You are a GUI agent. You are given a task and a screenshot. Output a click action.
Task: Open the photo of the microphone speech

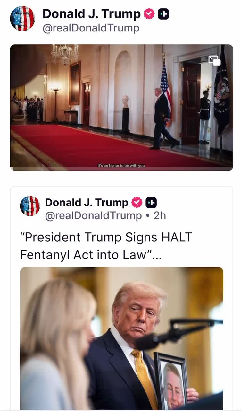[x=121, y=338]
